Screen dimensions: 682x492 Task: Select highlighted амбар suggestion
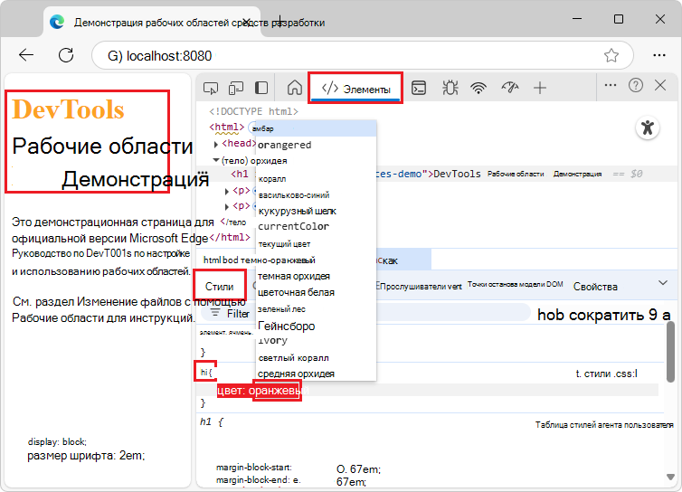[x=316, y=128]
